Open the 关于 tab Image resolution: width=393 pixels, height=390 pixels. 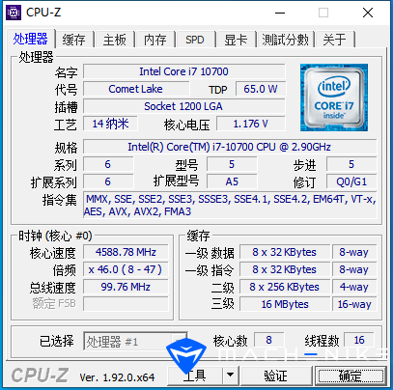335,40
